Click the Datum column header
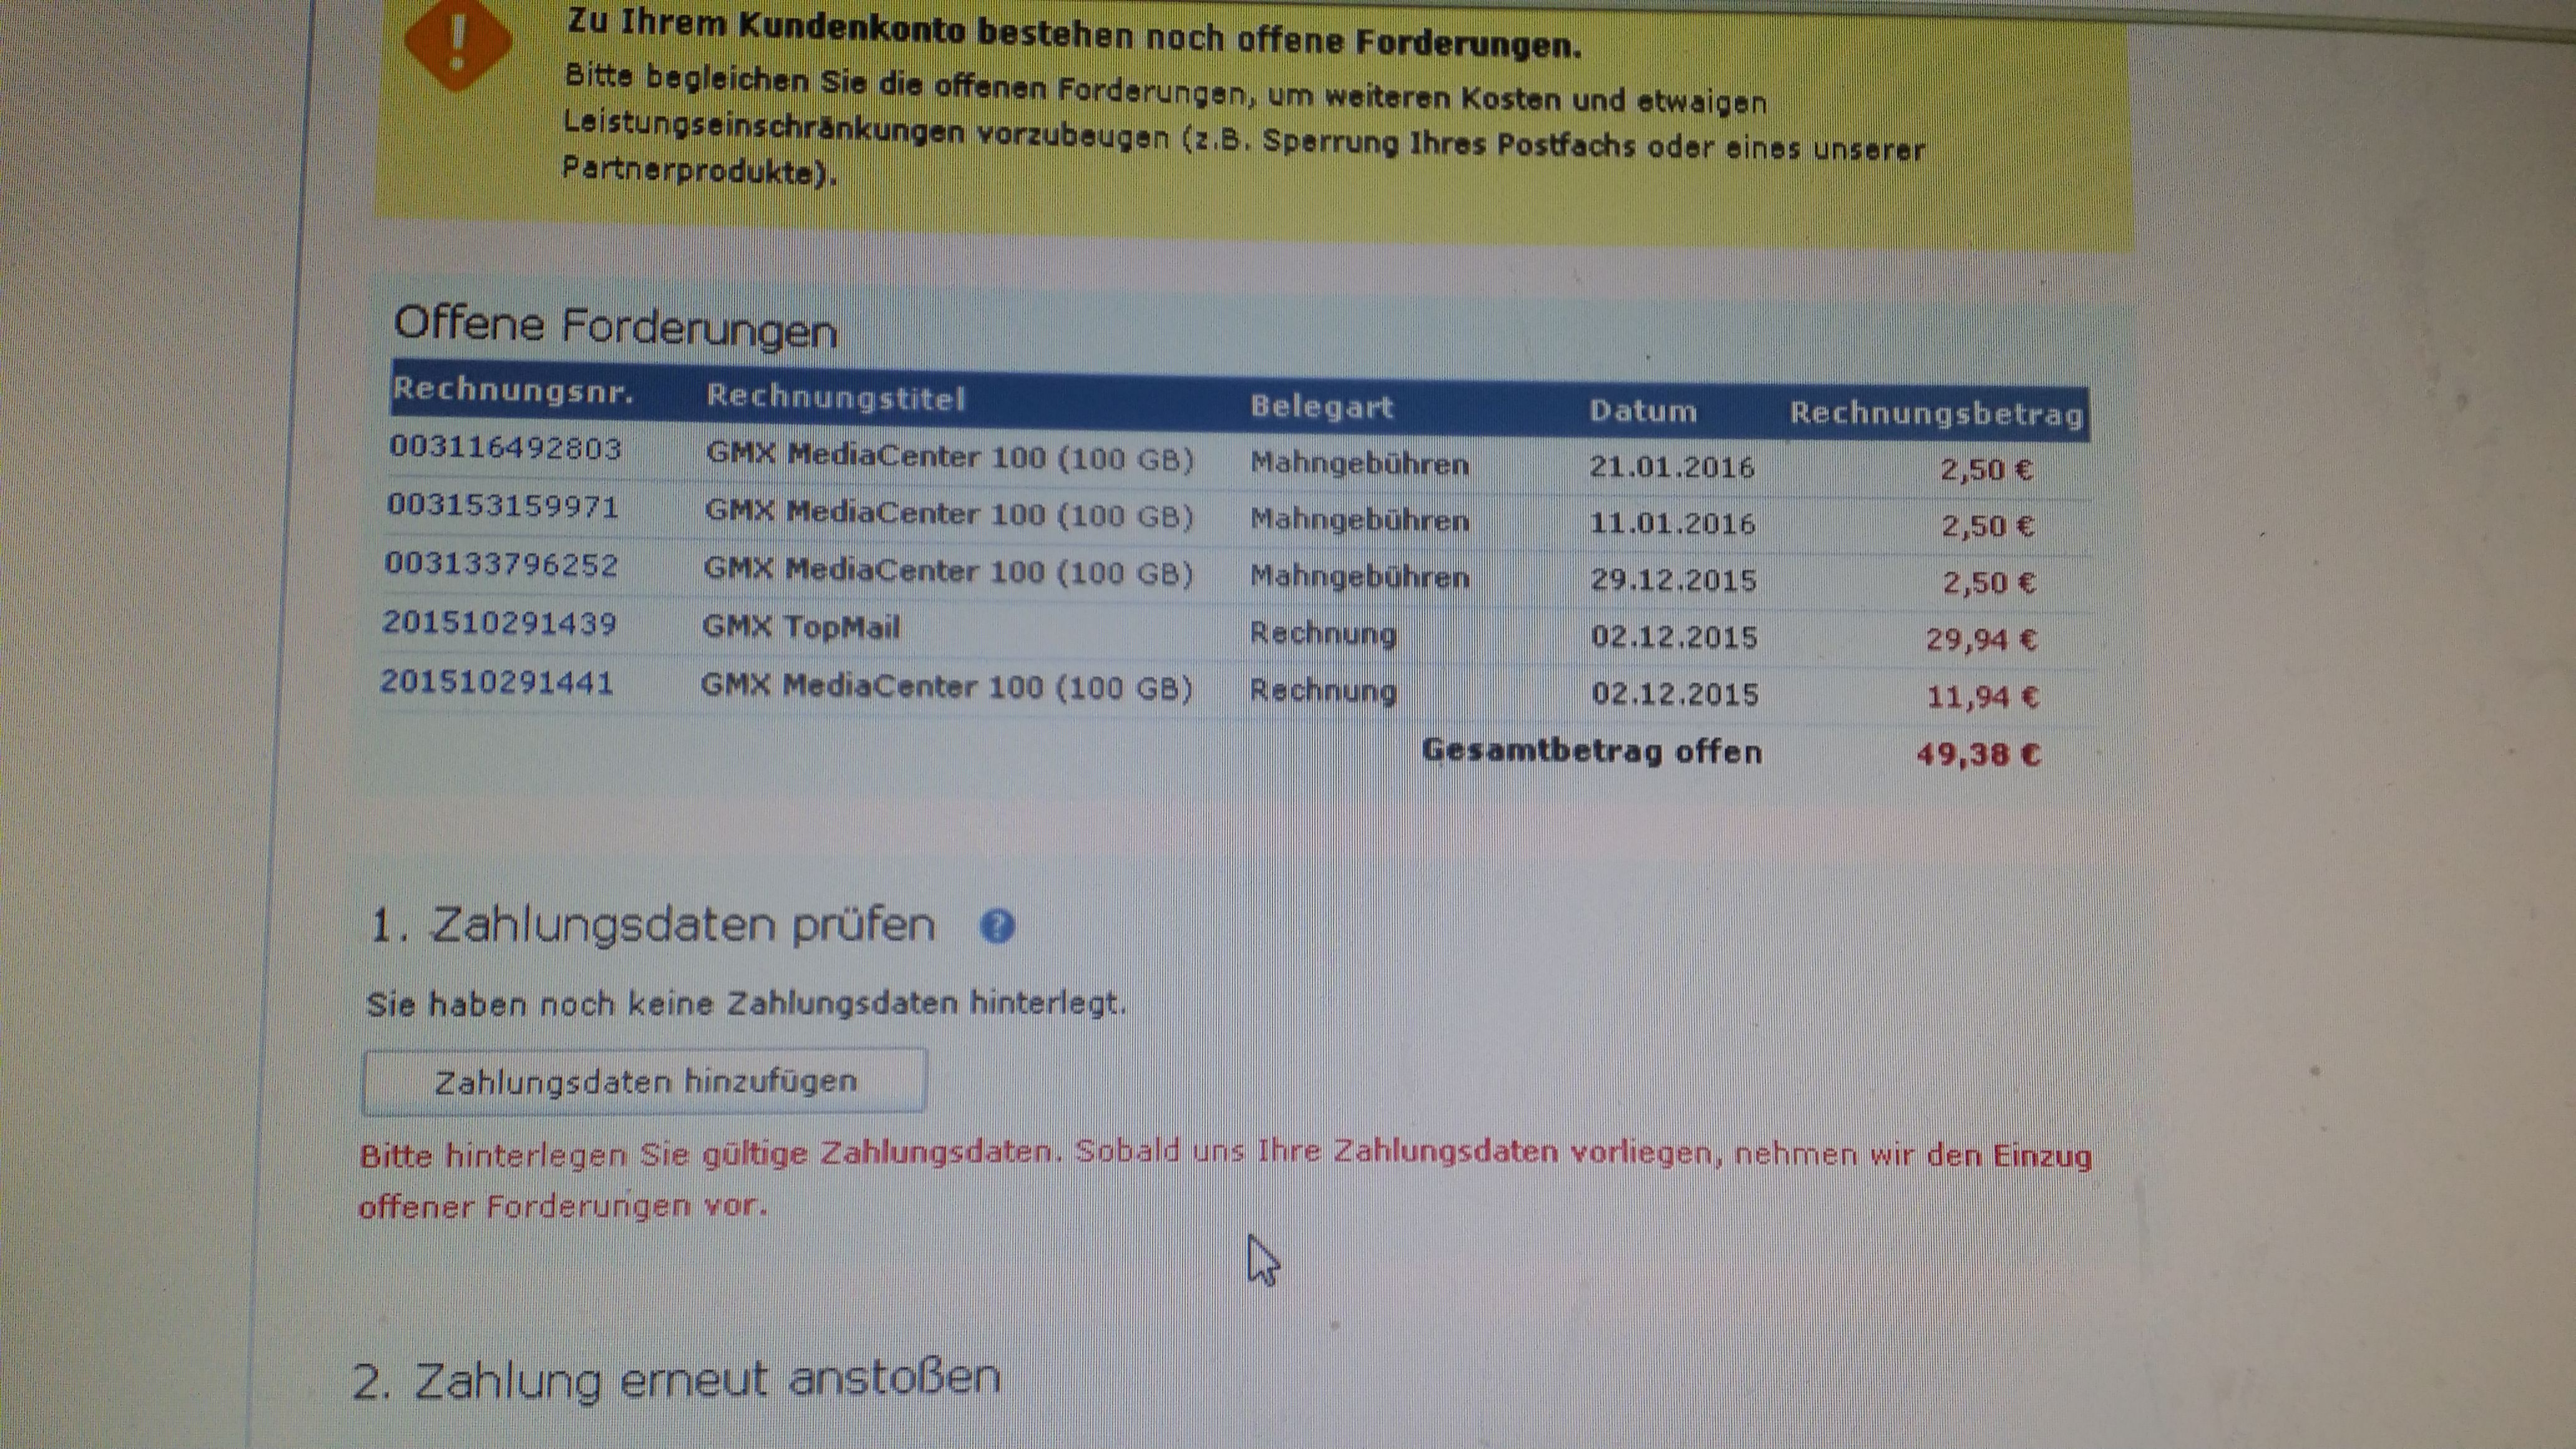Viewport: 2576px width, 1449px height. (1643, 411)
